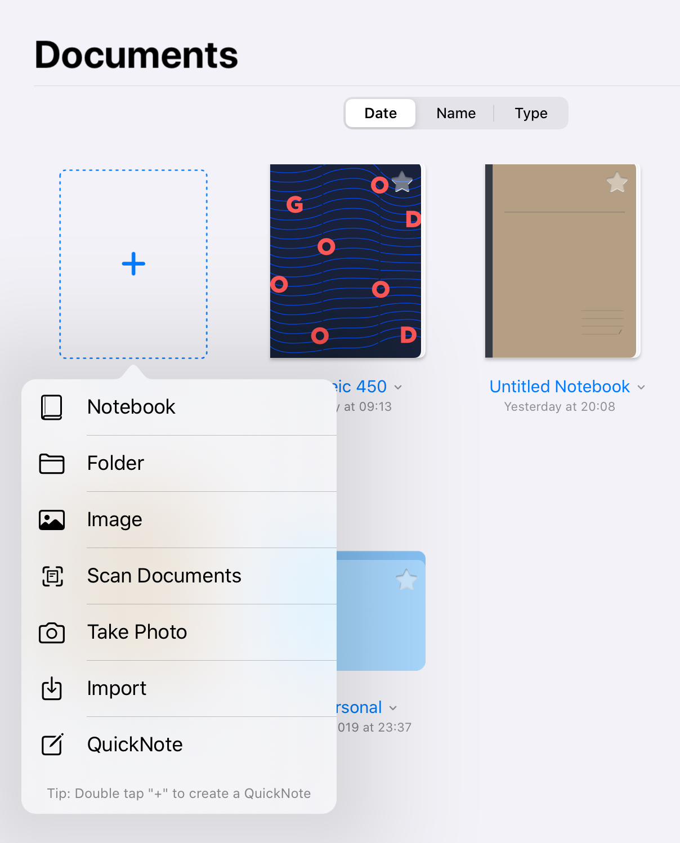The height and width of the screenshot is (843, 680).
Task: Click the '019 at 23:37' folder timestamp
Action: pyautogui.click(x=374, y=728)
